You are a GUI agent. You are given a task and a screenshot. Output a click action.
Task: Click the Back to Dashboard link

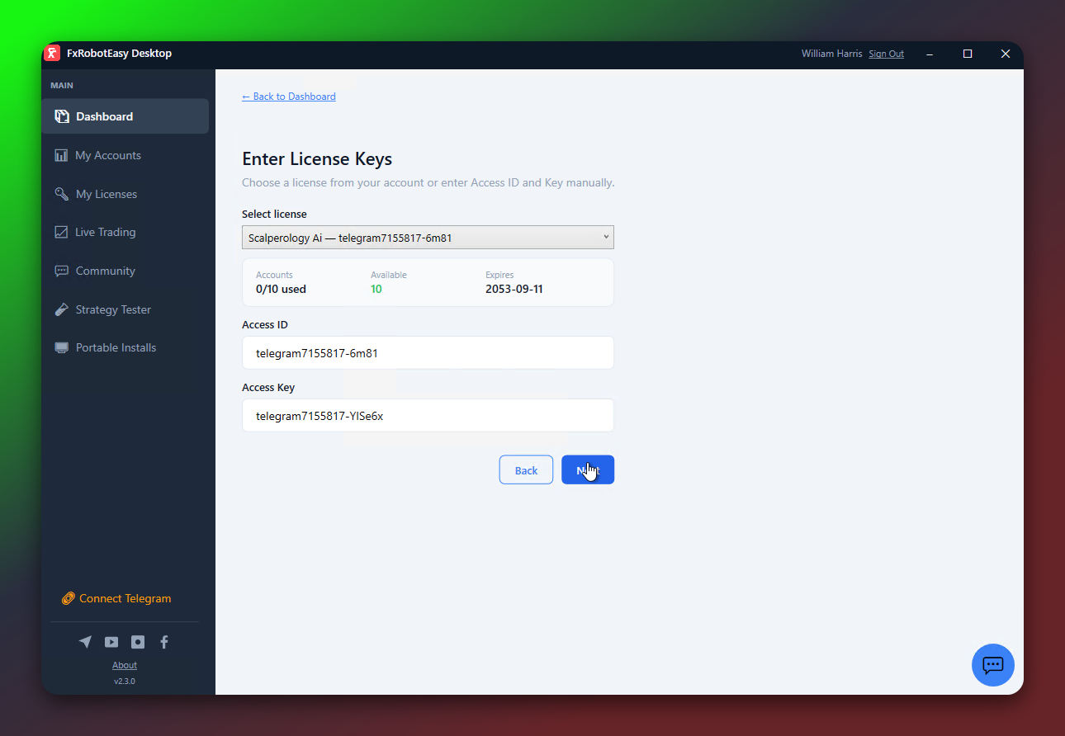click(x=288, y=96)
